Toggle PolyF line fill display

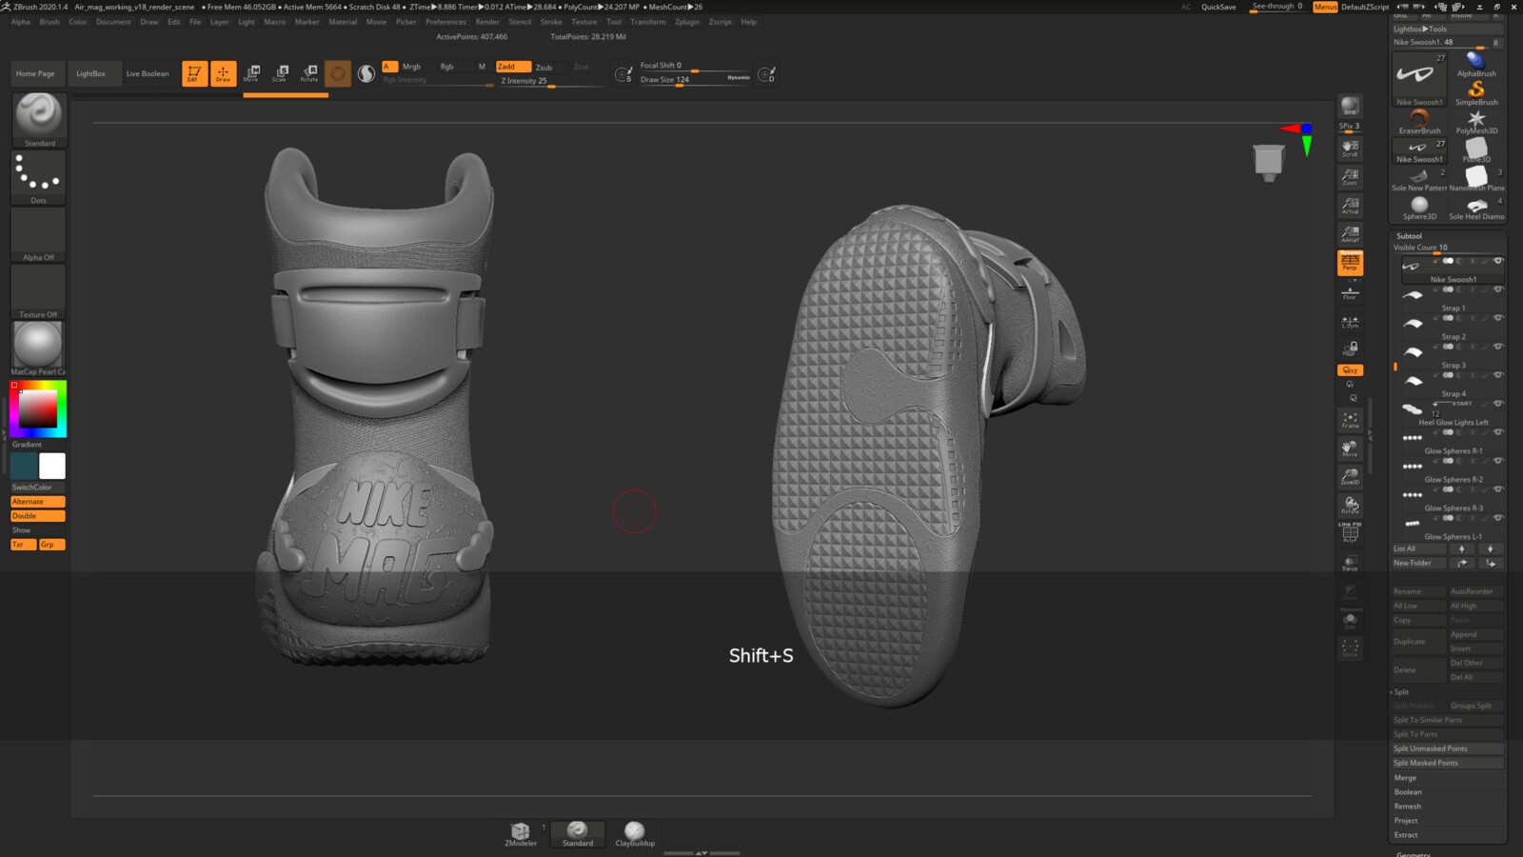[1350, 534]
